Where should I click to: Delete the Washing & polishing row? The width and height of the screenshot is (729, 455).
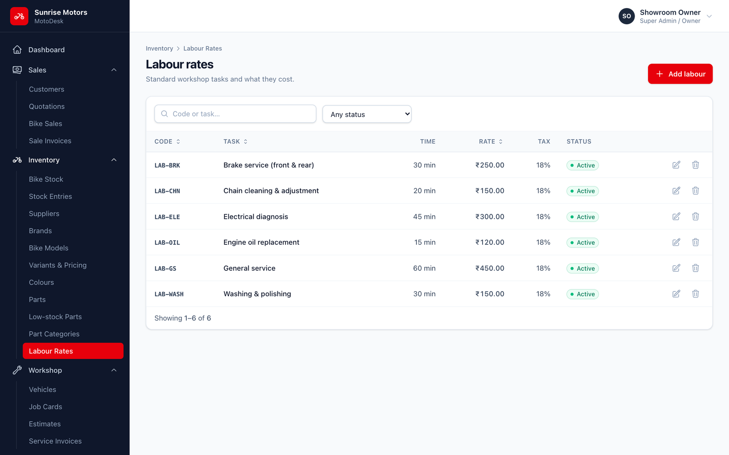coord(695,294)
